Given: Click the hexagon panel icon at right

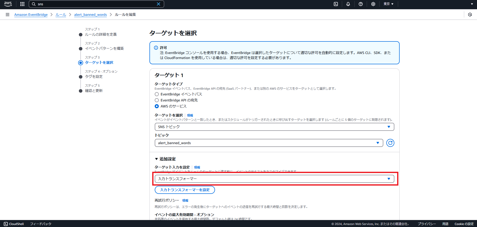Looking at the screenshot, I should tap(470, 15).
